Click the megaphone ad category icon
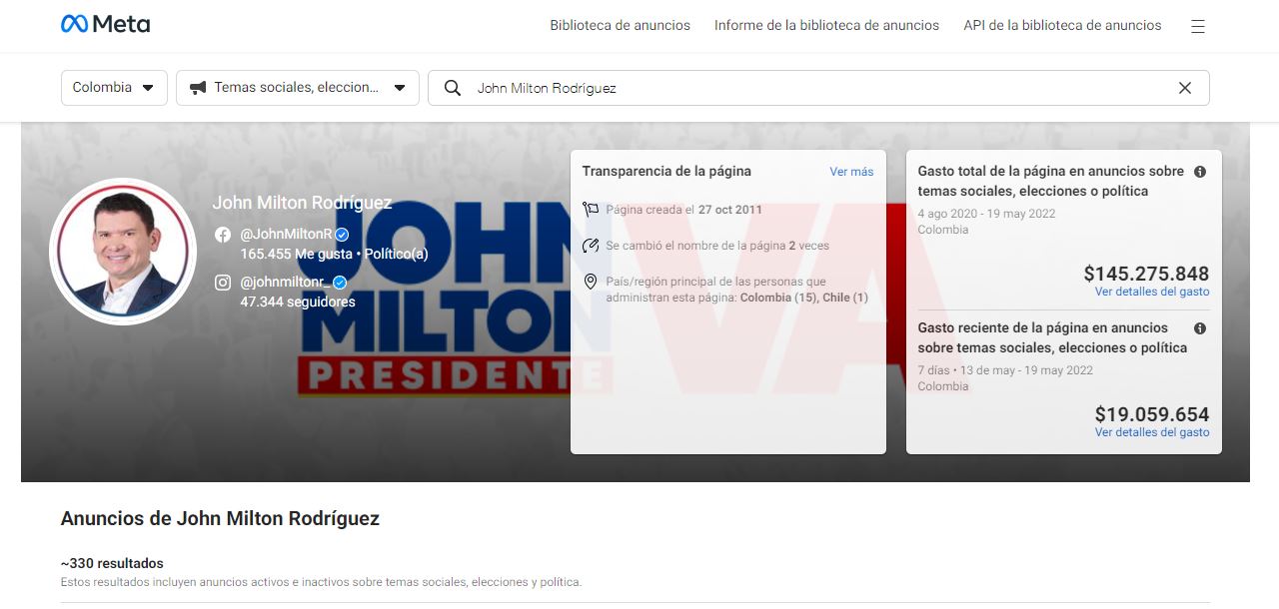The height and width of the screenshot is (609, 1279). click(197, 88)
